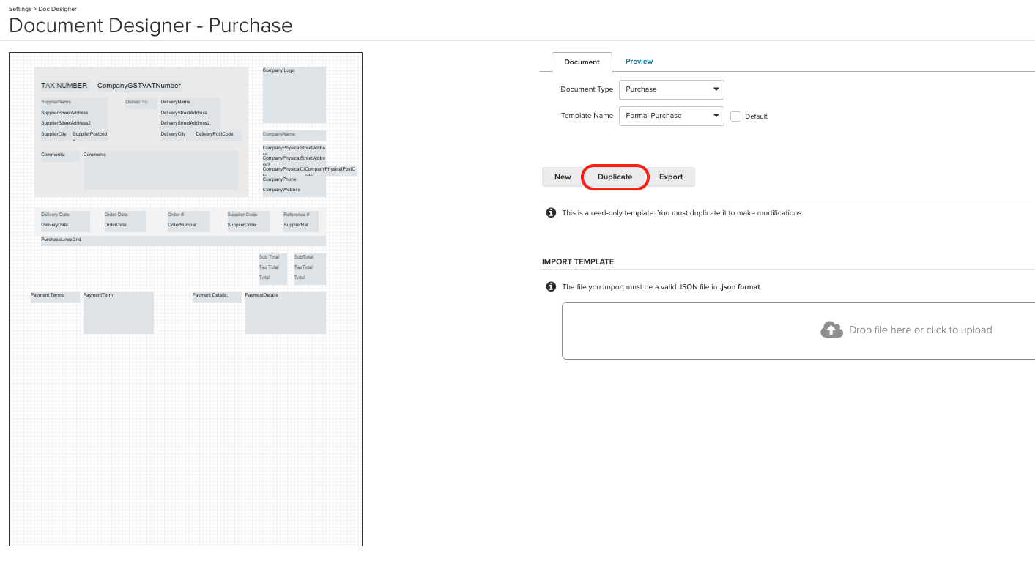
Task: Enable the Default template checkbox
Action: click(x=736, y=116)
